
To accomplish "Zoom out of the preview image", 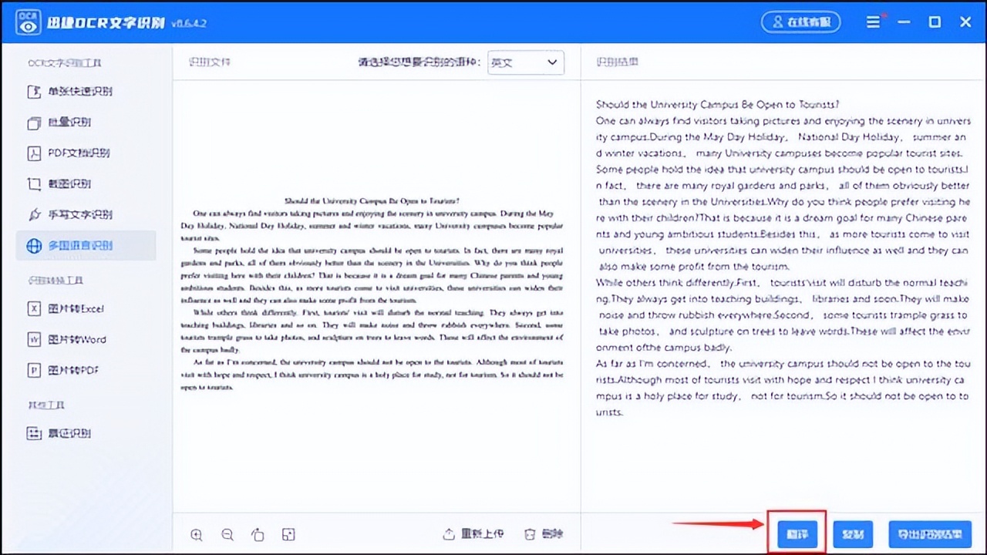I will (227, 534).
